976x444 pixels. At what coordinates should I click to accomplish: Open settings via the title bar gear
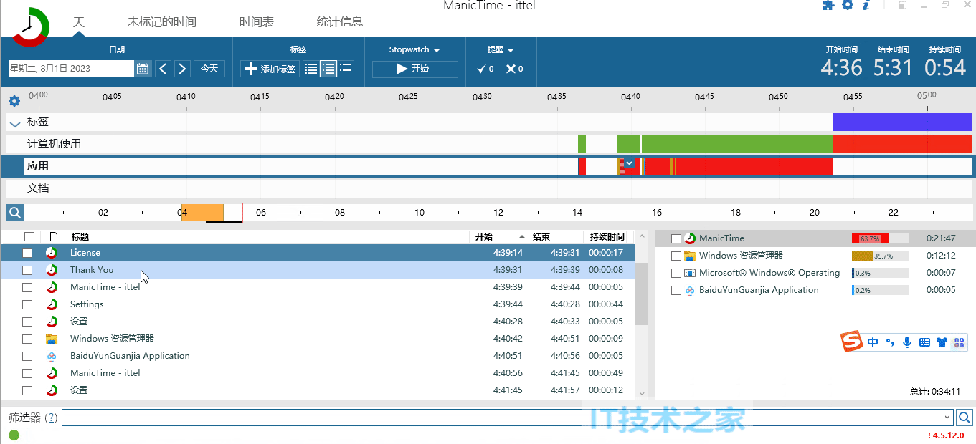[848, 6]
